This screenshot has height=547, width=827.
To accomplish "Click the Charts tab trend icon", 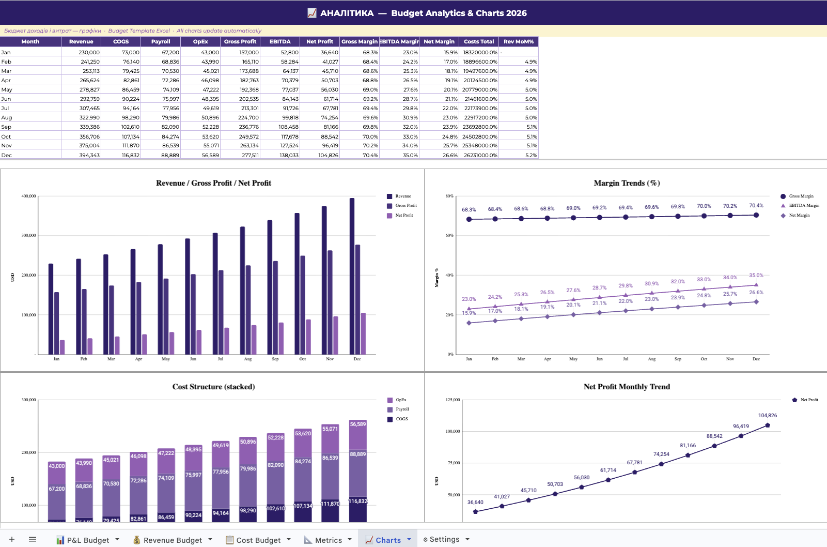I will (369, 540).
